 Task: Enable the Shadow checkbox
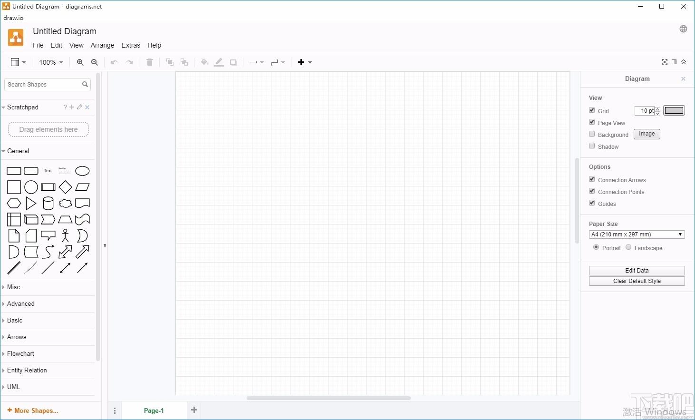592,146
